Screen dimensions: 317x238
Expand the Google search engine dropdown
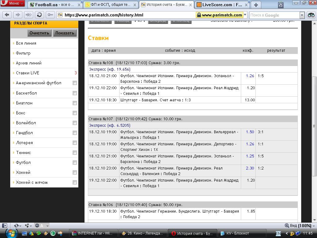(x=302, y=15)
